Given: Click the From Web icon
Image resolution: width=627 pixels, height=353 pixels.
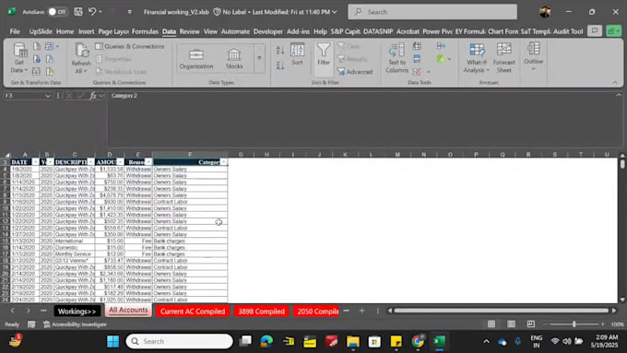Looking at the screenshot, I should pyautogui.click(x=37, y=59).
